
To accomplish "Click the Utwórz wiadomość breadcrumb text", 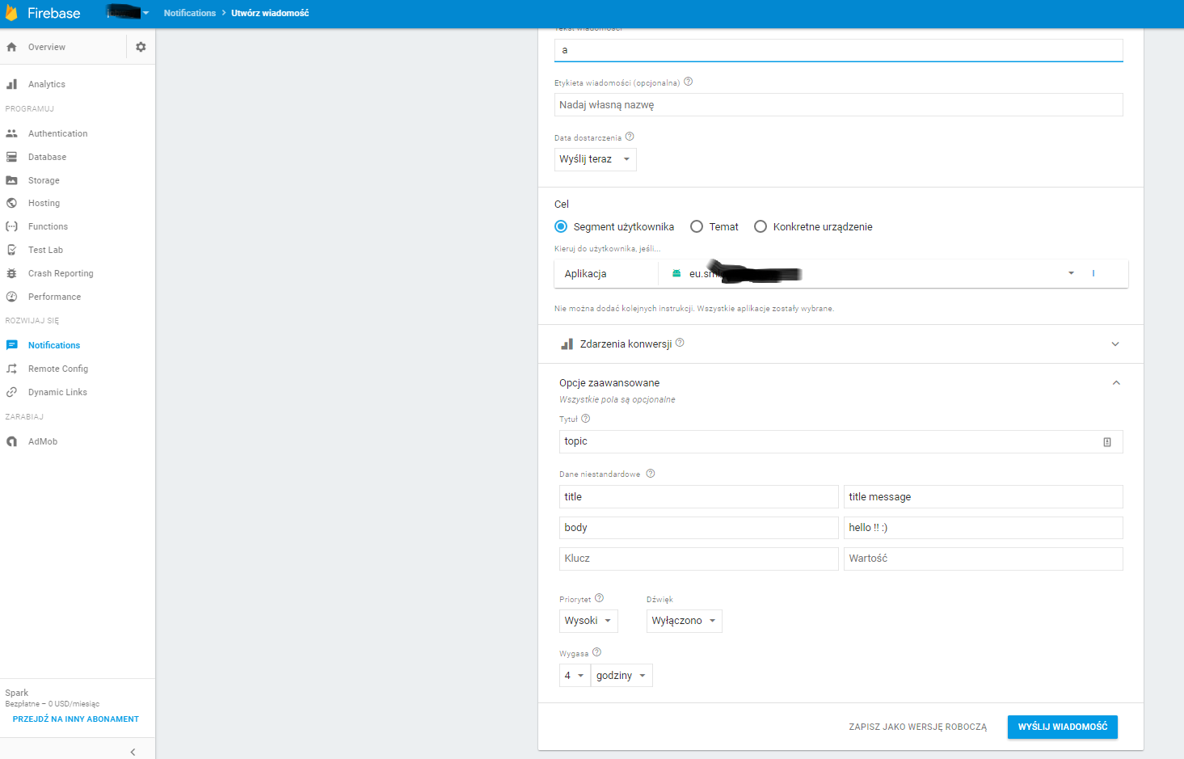I will tap(270, 13).
